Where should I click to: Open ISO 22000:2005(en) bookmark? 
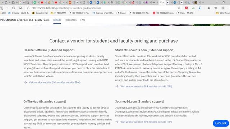163,13
